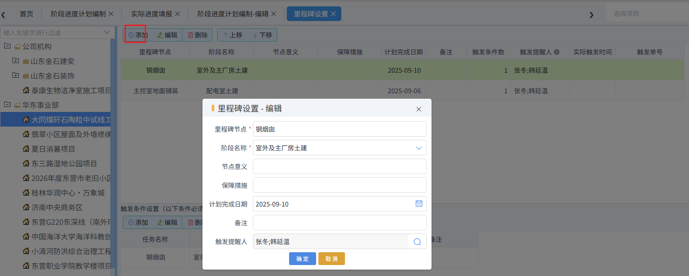689x276 pixels.
Task: Open the calendar picker for 计划完成日期
Action: pos(419,204)
